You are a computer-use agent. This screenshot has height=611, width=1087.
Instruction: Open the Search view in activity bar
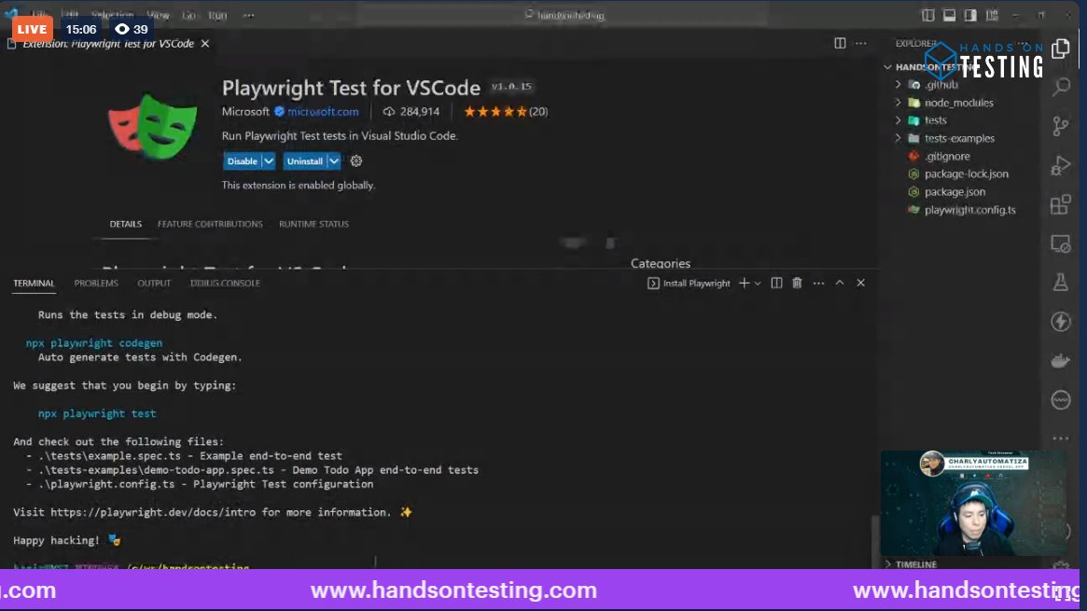point(1061,88)
